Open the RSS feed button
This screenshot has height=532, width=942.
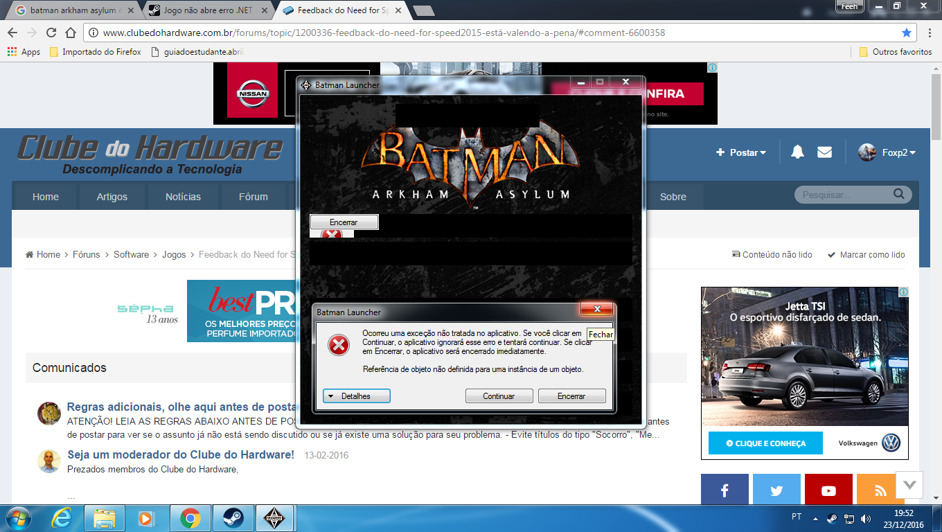[880, 490]
